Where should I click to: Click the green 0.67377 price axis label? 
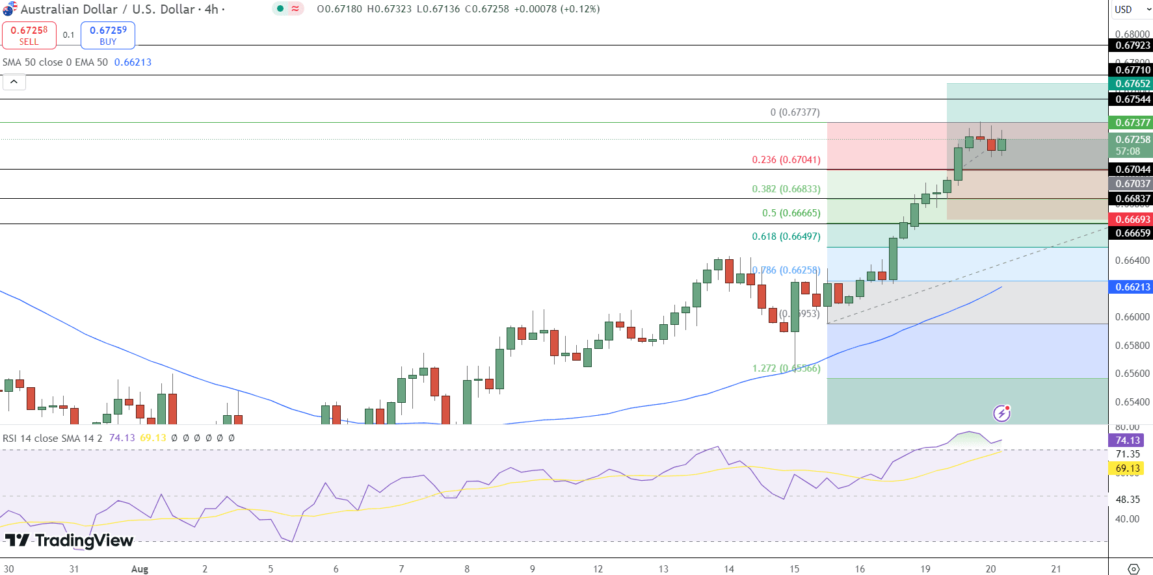[x=1131, y=123]
